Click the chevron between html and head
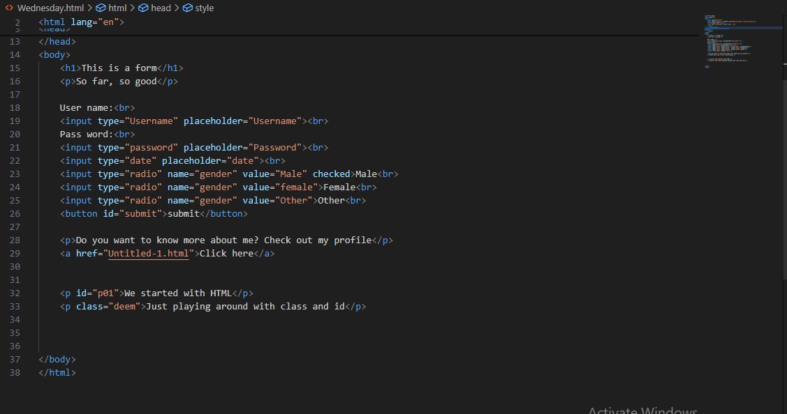This screenshot has width=787, height=414. [x=131, y=8]
